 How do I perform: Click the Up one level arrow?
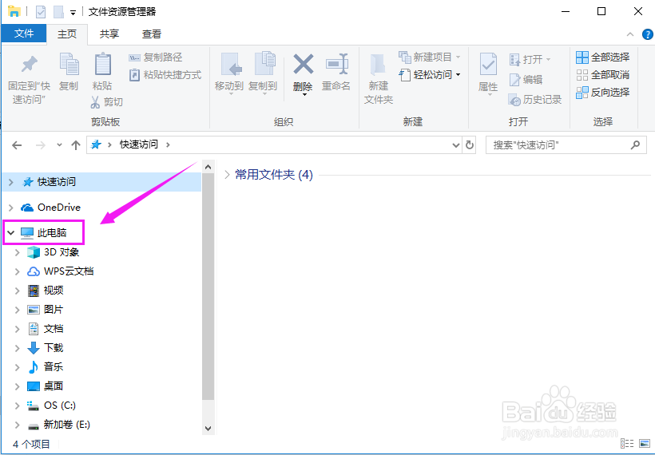pos(76,145)
